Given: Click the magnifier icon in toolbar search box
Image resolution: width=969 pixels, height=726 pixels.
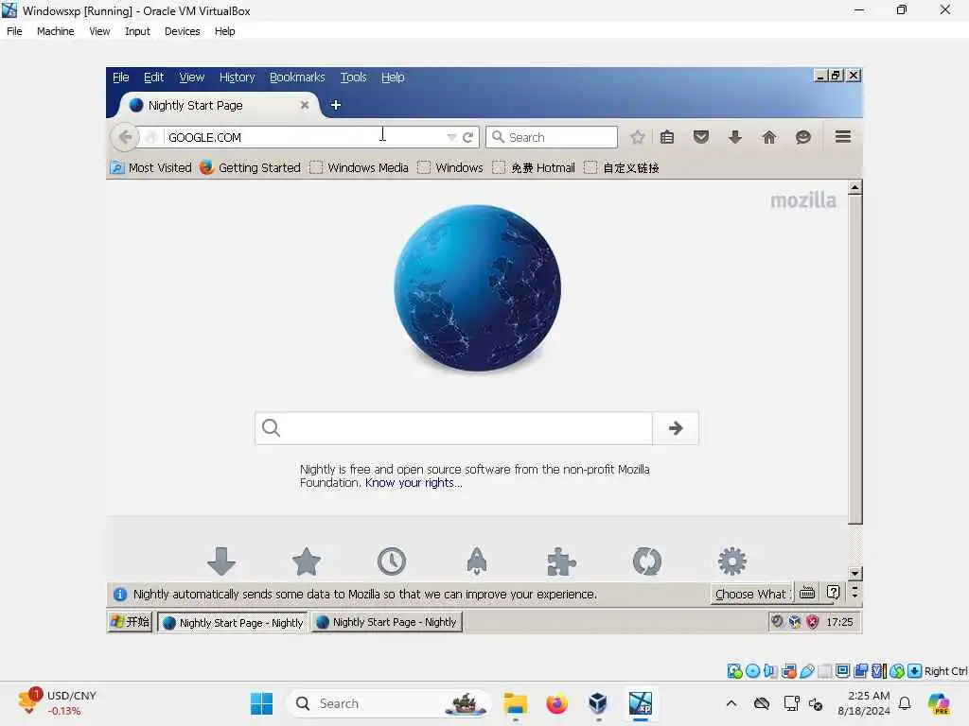Looking at the screenshot, I should [498, 137].
